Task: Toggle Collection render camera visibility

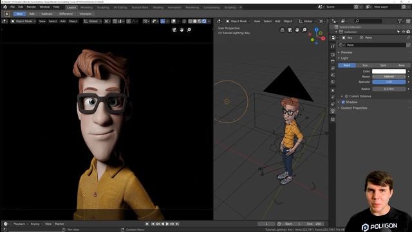Action: 408,32
